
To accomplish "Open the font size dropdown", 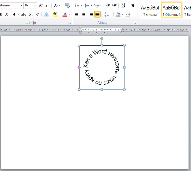I will [35, 5].
